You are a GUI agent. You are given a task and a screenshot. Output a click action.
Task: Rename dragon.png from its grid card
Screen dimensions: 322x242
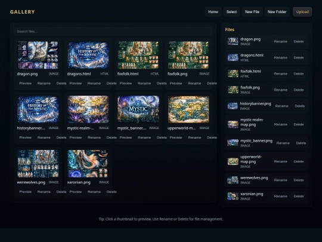point(44,83)
